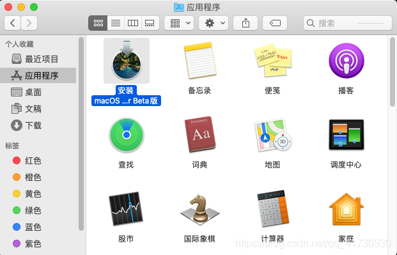
Task: Filter by the 橙色 orange tag
Action: pyautogui.click(x=38, y=177)
